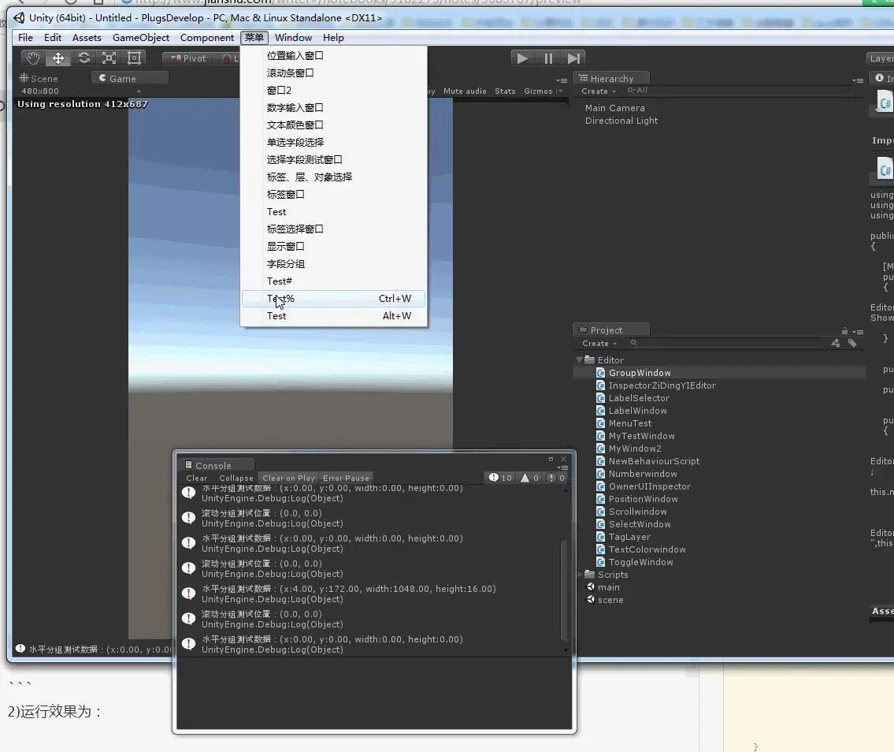This screenshot has height=752, width=894.
Task: Choose 文本颜色窗口 menu entry
Action: (333, 125)
